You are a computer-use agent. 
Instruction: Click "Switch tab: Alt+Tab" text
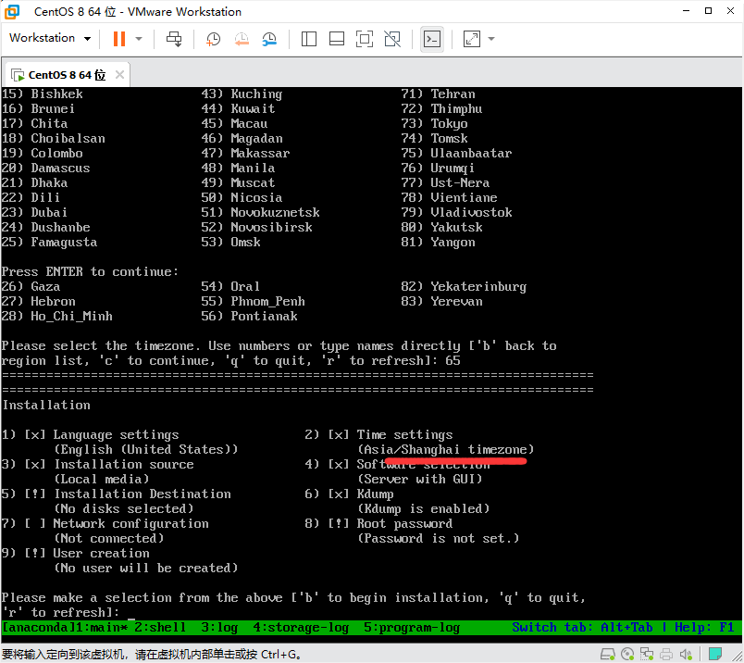(582, 628)
